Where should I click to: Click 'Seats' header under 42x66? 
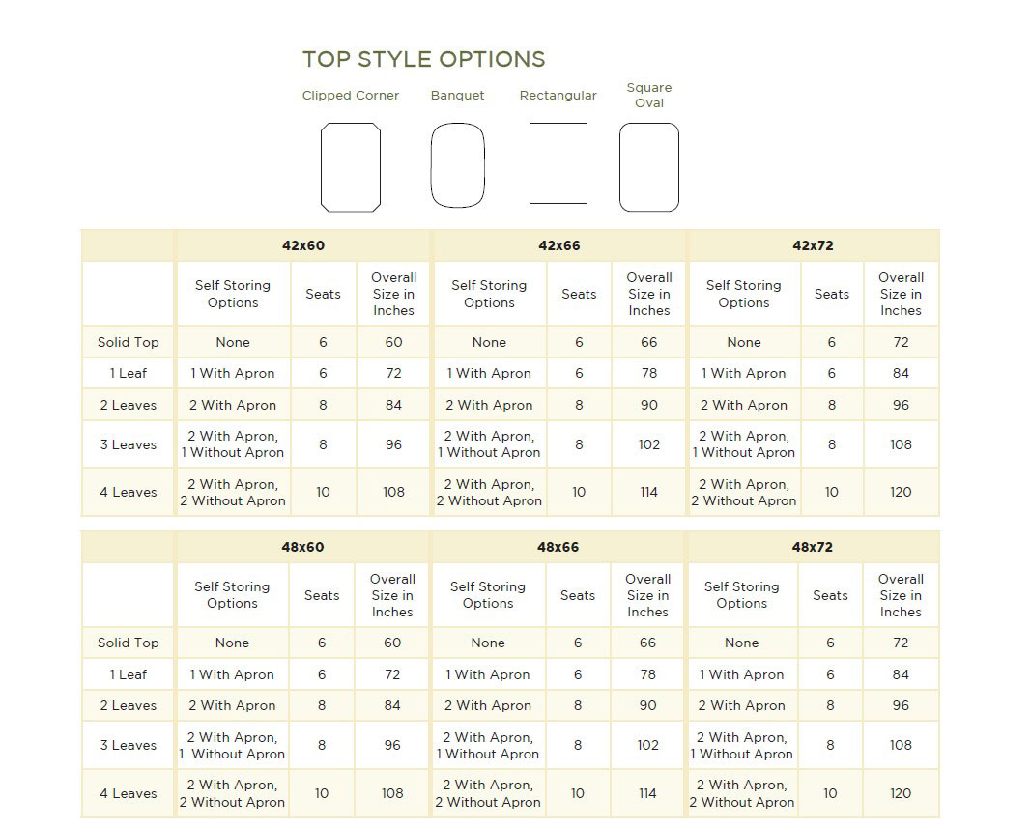pos(579,295)
